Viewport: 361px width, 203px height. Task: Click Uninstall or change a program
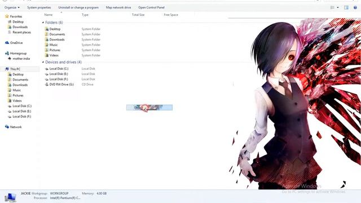[x=78, y=7]
